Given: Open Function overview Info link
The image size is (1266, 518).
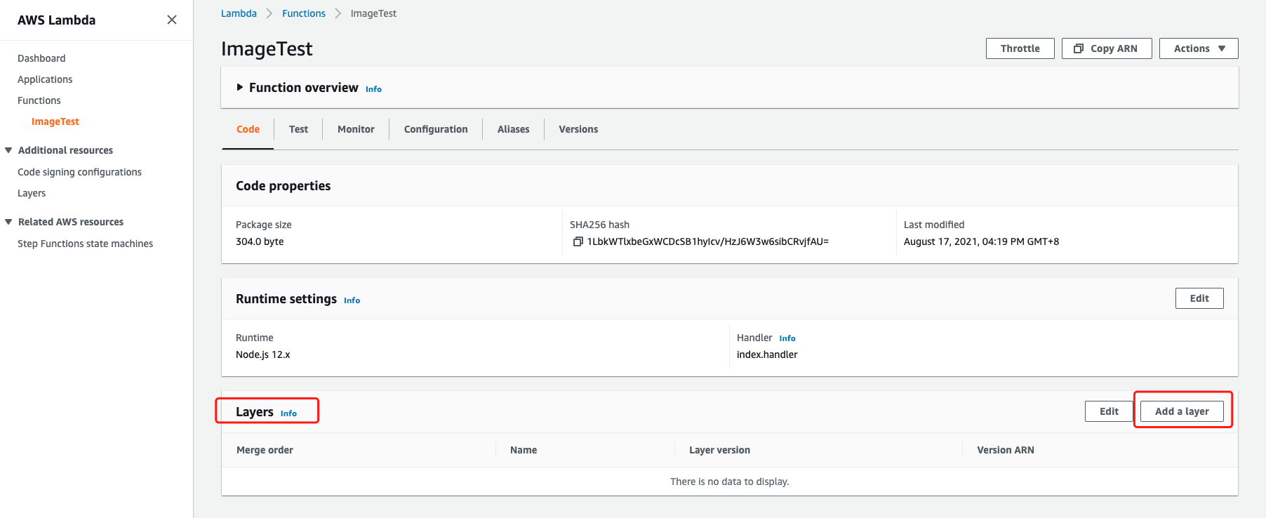Looking at the screenshot, I should click(373, 89).
